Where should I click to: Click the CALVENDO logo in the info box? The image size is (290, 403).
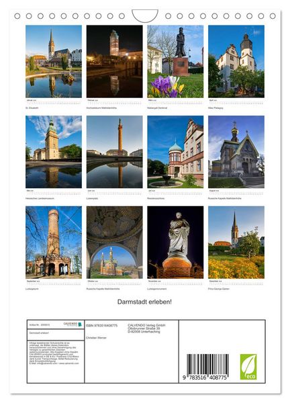[x=72, y=324]
